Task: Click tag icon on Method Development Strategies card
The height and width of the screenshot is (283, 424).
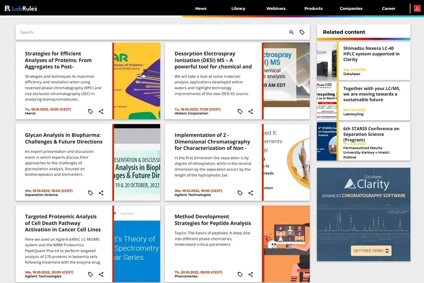Action: click(240, 274)
